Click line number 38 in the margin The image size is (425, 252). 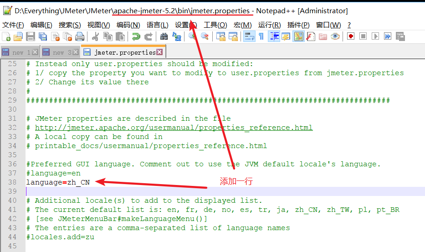(x=12, y=182)
